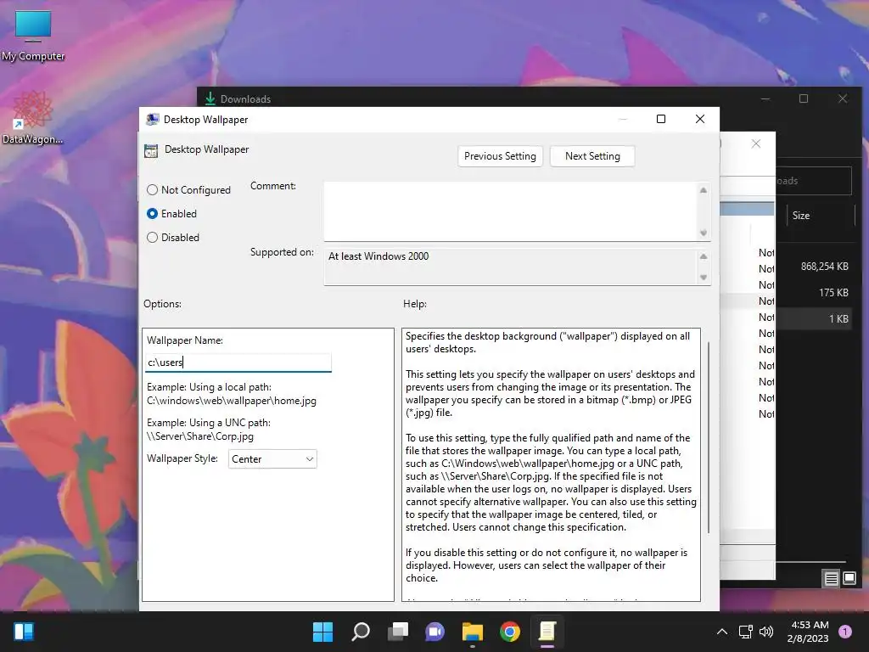The height and width of the screenshot is (652, 869).
Task: Select the 868,254 KB file row in Downloads
Action: click(814, 267)
